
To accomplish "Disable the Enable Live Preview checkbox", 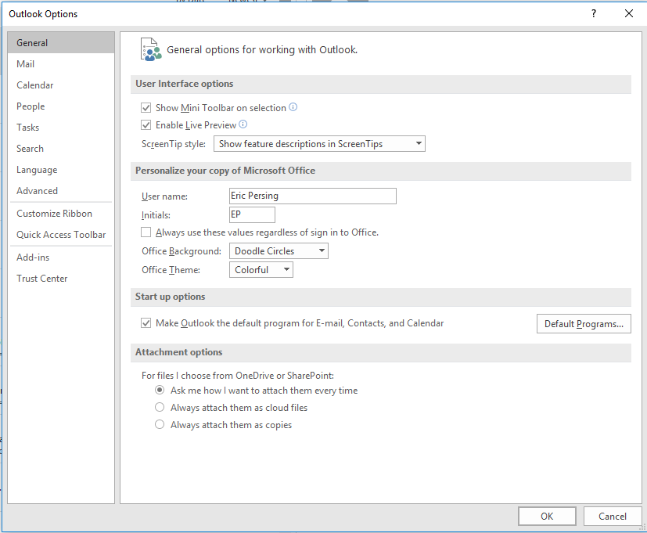I will pos(146,125).
